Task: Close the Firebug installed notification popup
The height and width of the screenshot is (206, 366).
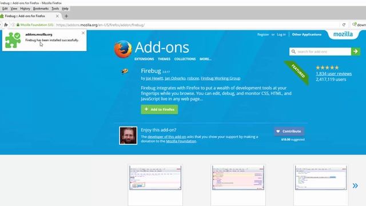Action: coord(83,33)
